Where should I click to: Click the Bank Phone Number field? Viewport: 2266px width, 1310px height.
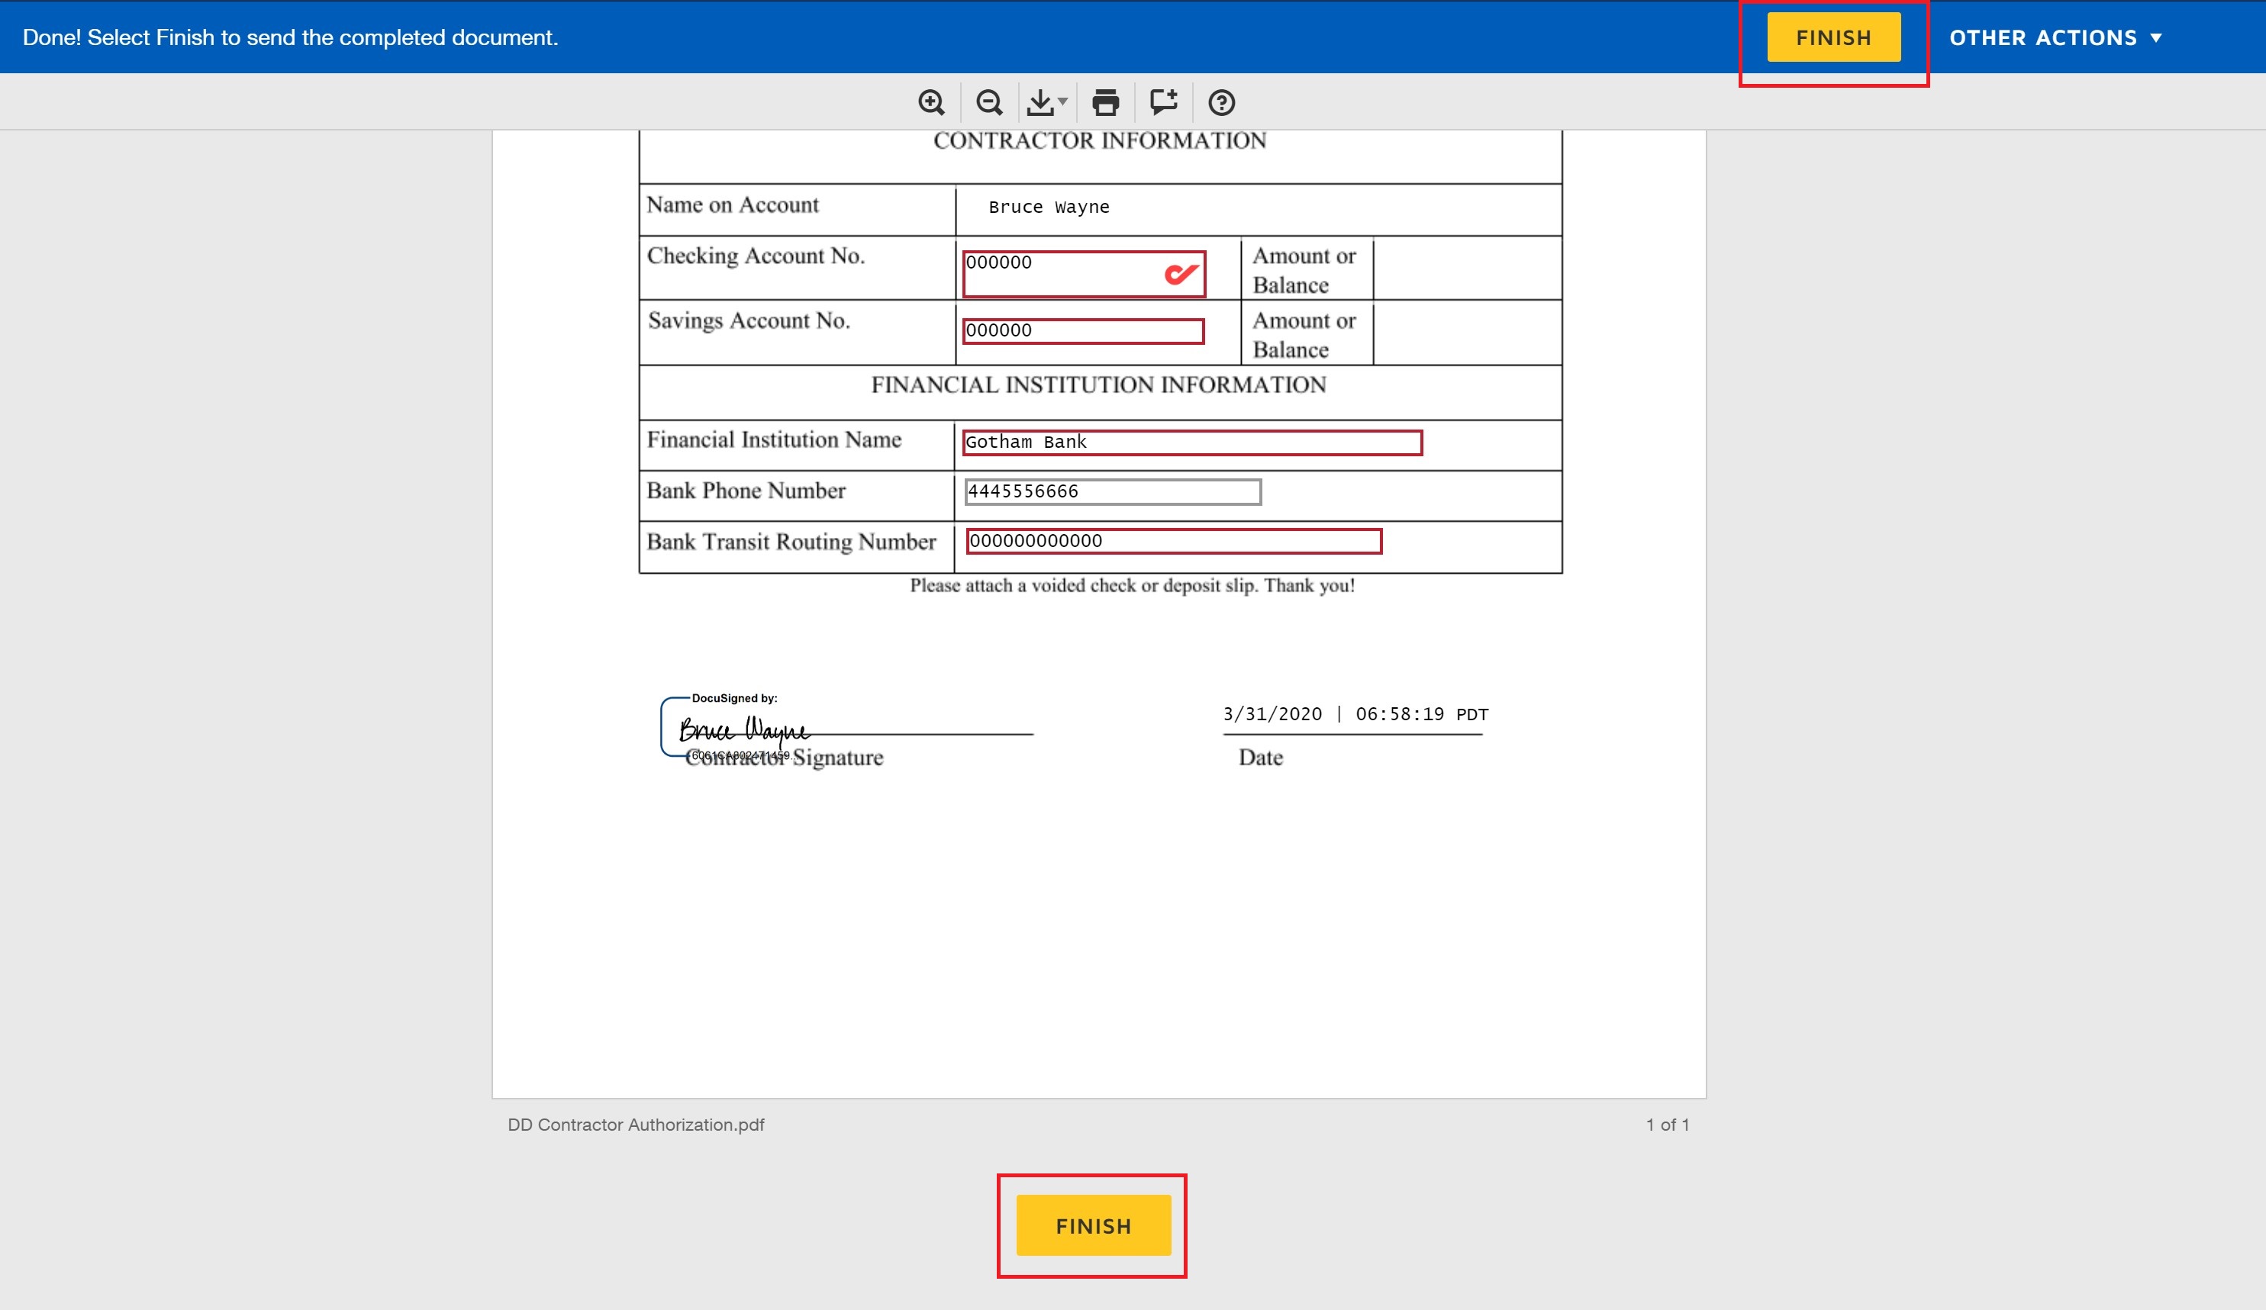tap(1112, 492)
